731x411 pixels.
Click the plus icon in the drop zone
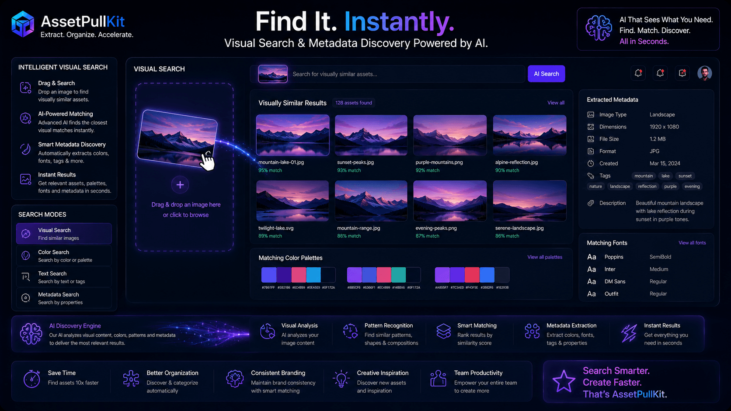pos(180,185)
